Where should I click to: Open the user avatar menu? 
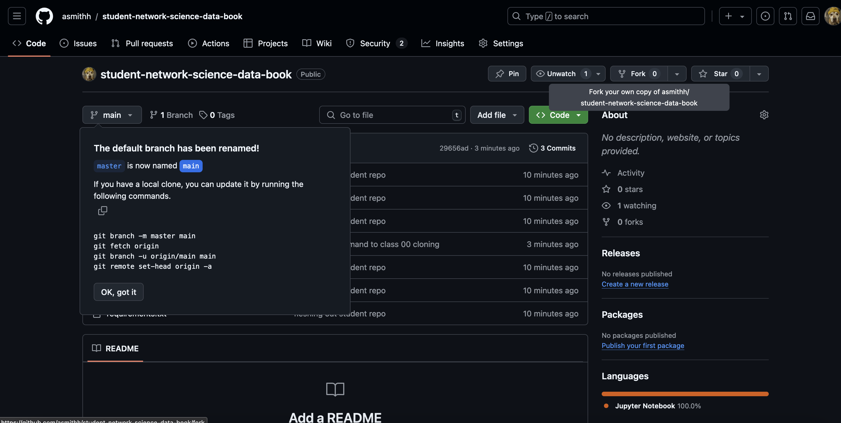tap(833, 16)
